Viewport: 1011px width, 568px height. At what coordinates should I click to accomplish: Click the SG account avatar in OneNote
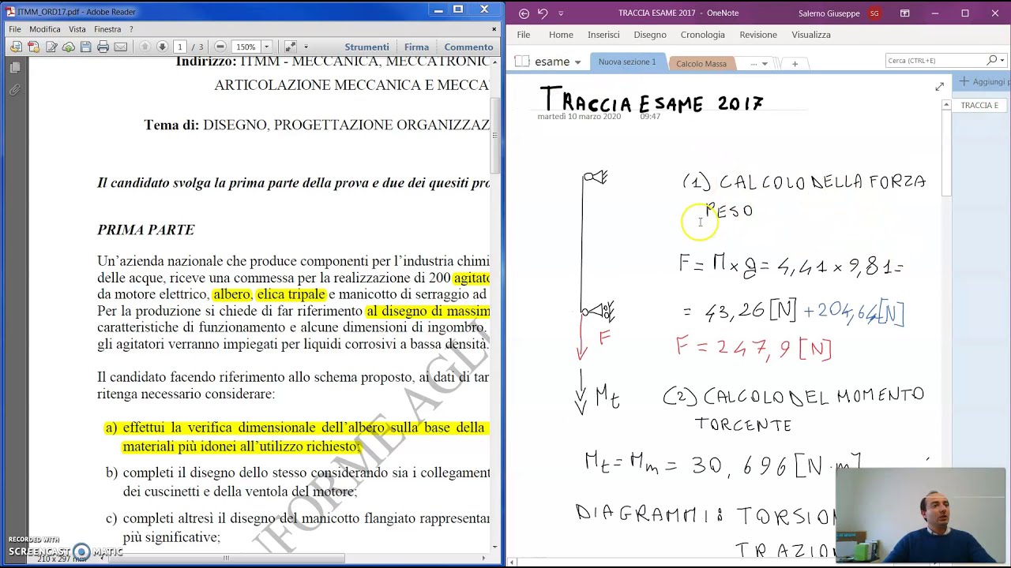click(874, 13)
